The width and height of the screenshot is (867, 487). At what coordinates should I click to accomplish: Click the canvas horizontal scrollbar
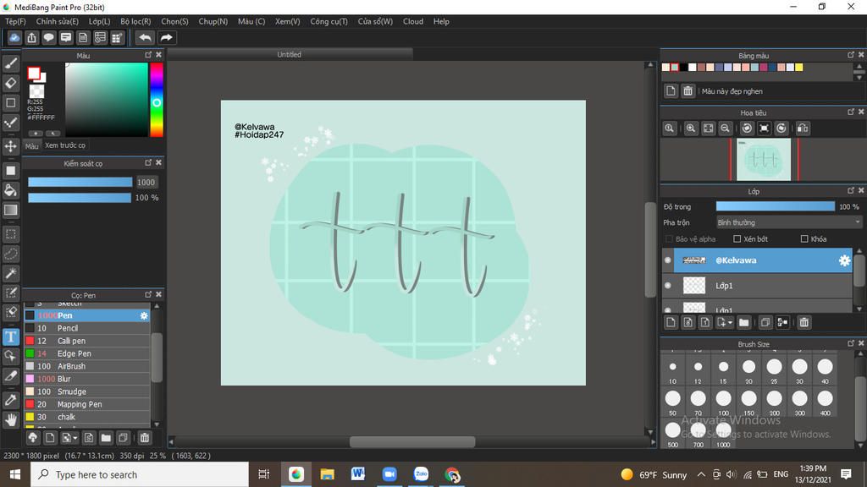[x=412, y=441]
